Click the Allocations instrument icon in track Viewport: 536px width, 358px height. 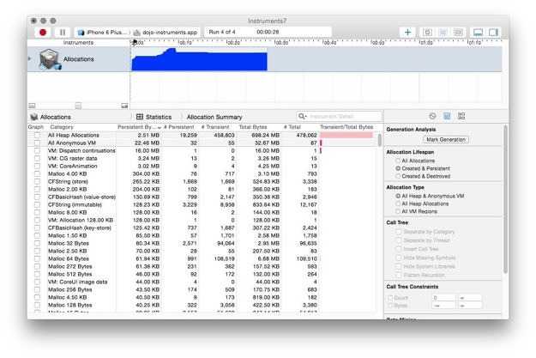coord(47,60)
